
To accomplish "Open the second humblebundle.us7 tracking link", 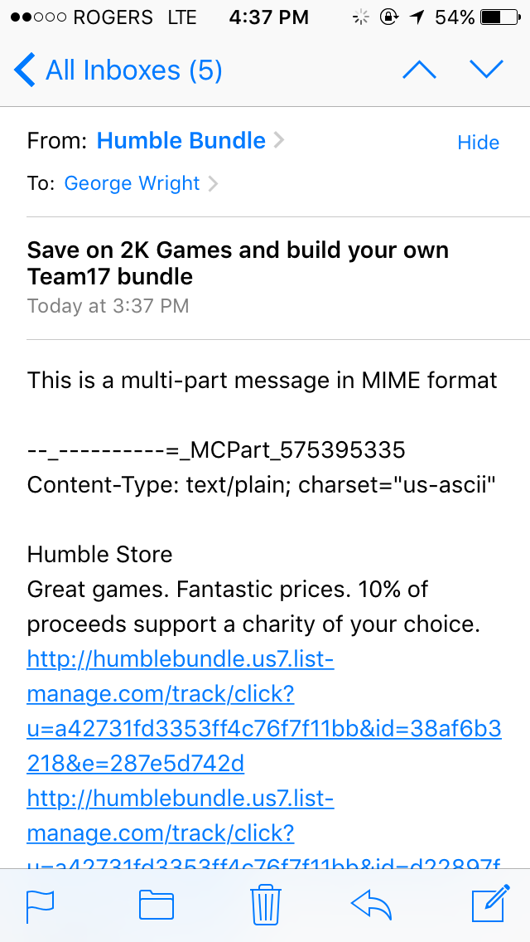I will point(181,816).
